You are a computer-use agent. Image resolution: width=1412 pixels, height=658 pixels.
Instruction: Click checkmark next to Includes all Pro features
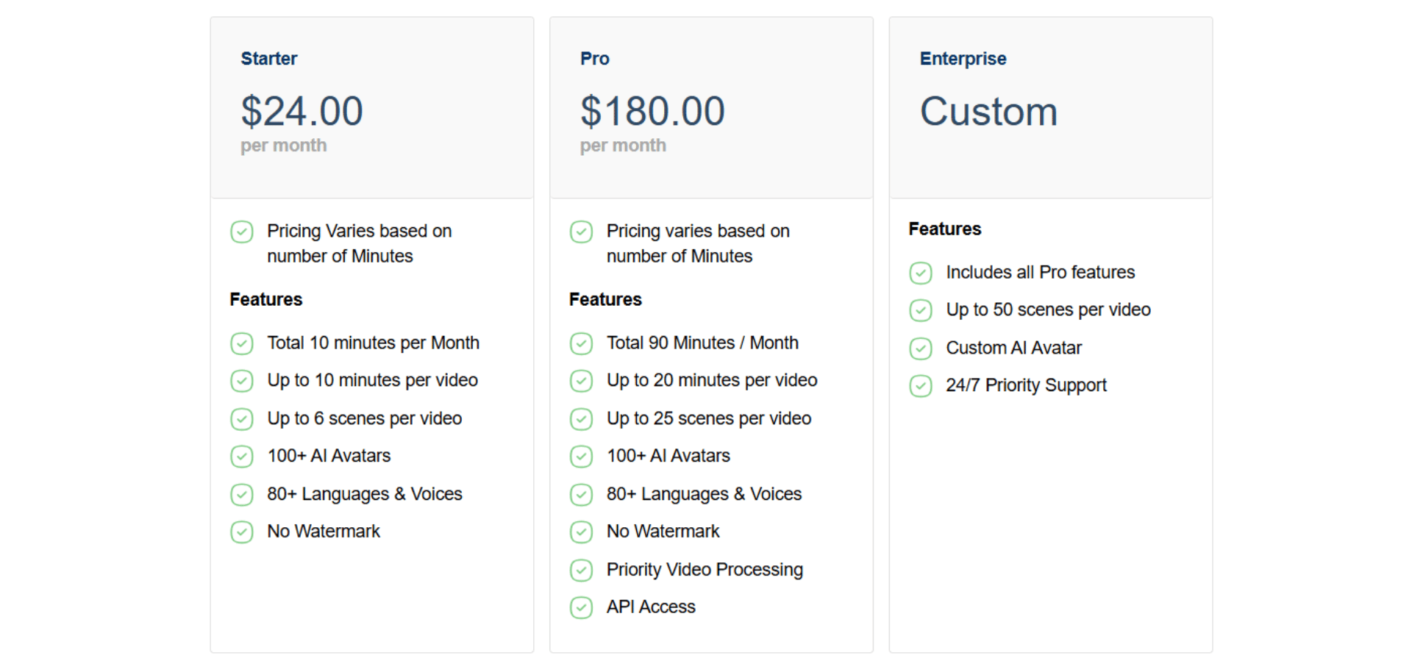[921, 273]
